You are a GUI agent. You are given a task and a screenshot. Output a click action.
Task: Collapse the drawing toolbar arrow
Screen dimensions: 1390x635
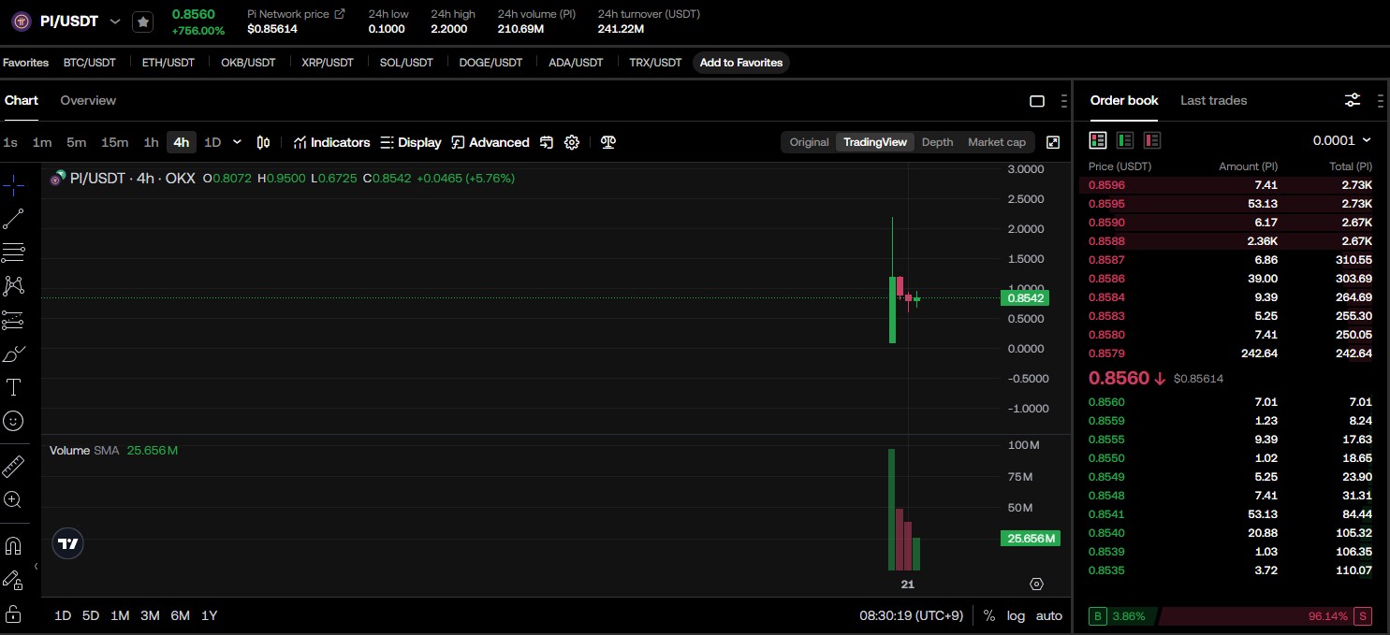[x=36, y=566]
